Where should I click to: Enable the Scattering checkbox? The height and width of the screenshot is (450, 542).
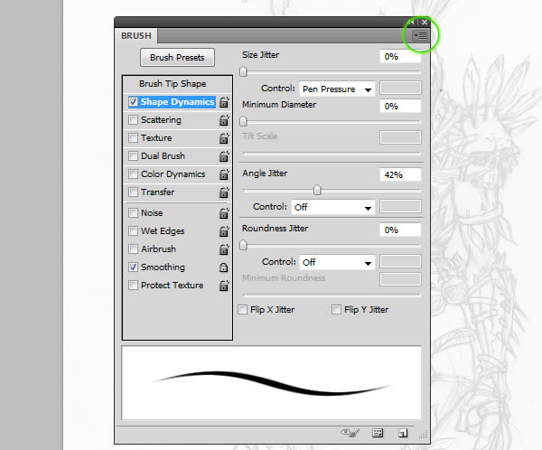coord(133,119)
